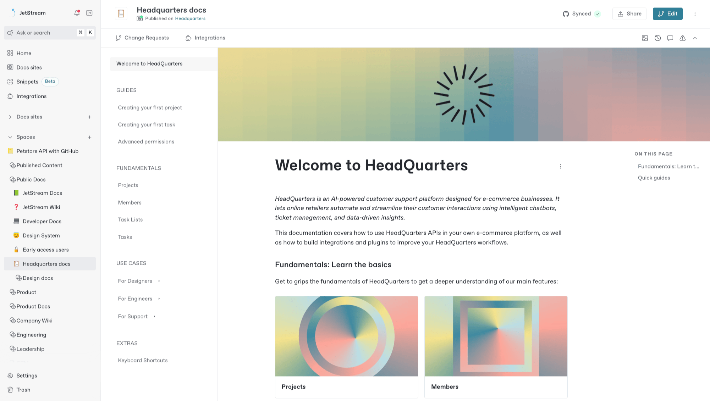This screenshot has height=401, width=710.
Task: Select the Headquarters docs space
Action: point(46,263)
